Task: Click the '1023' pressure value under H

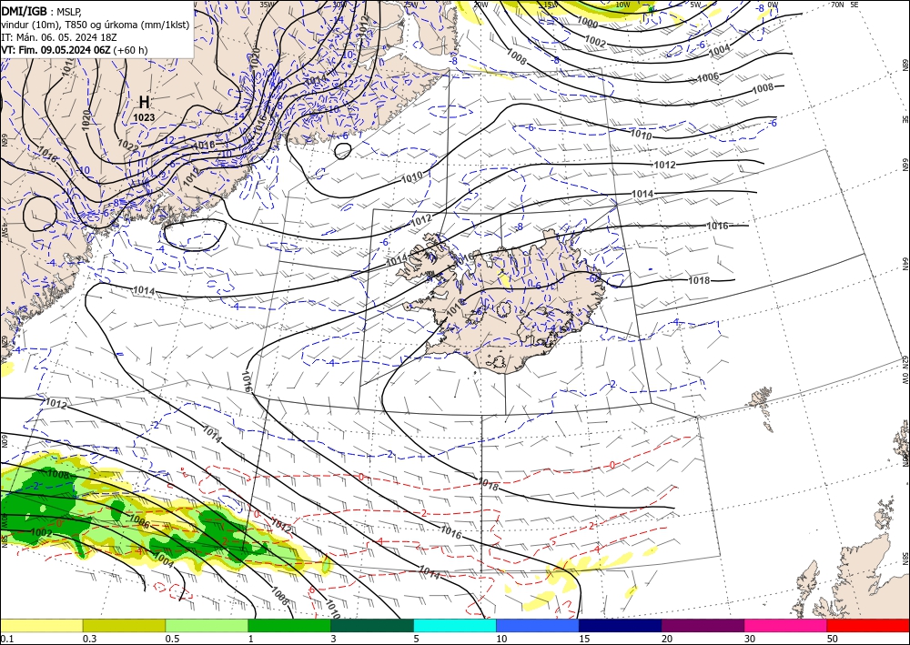Action: [x=144, y=117]
